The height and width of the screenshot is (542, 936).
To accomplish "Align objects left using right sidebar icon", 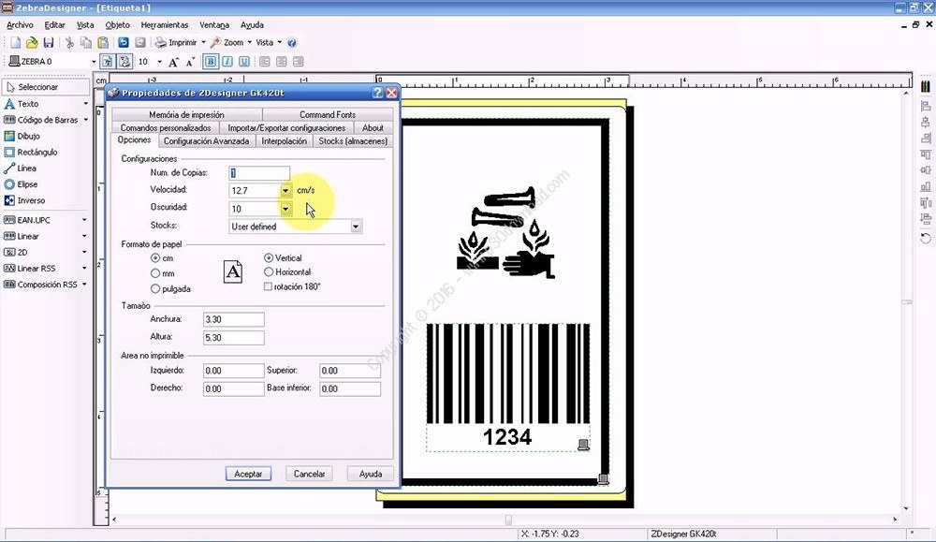I will [x=926, y=107].
